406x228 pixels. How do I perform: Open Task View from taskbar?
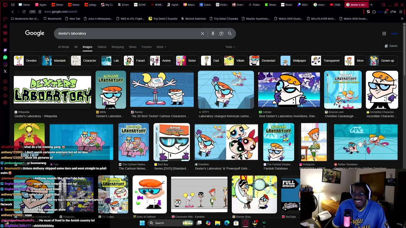(x=199, y=223)
